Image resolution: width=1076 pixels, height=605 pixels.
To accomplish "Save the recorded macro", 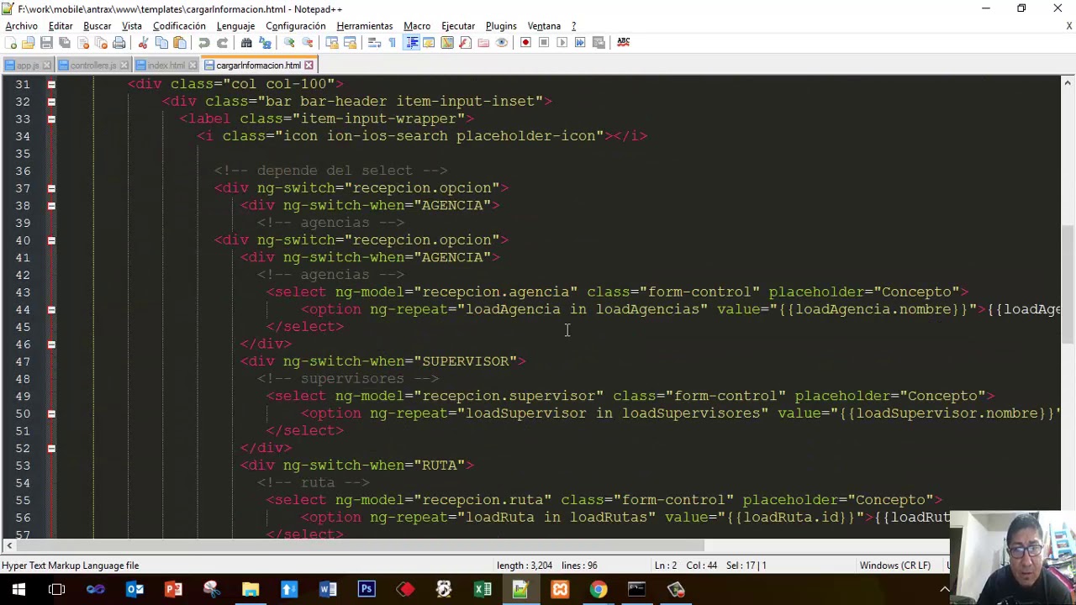I will [x=599, y=43].
